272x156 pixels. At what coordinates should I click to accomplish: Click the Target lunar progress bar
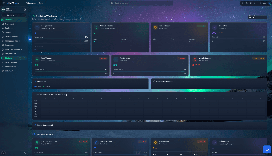61,39
